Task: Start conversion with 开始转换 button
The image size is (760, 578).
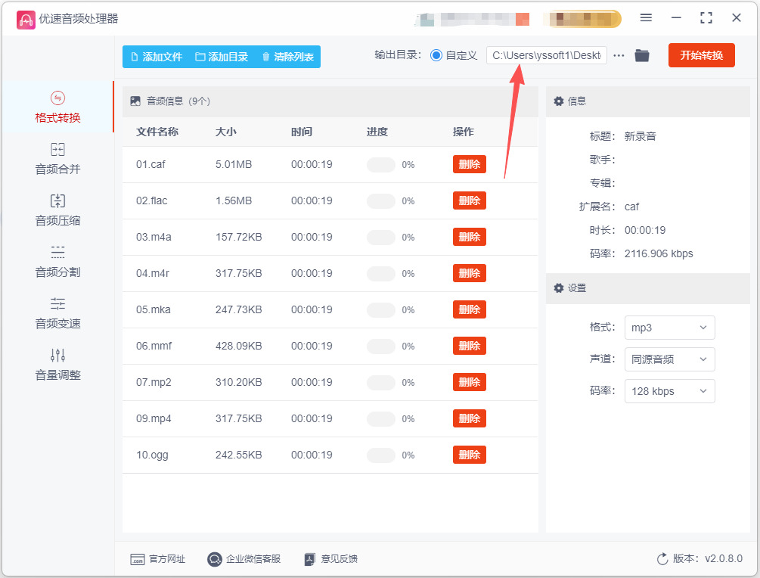Action: (701, 55)
